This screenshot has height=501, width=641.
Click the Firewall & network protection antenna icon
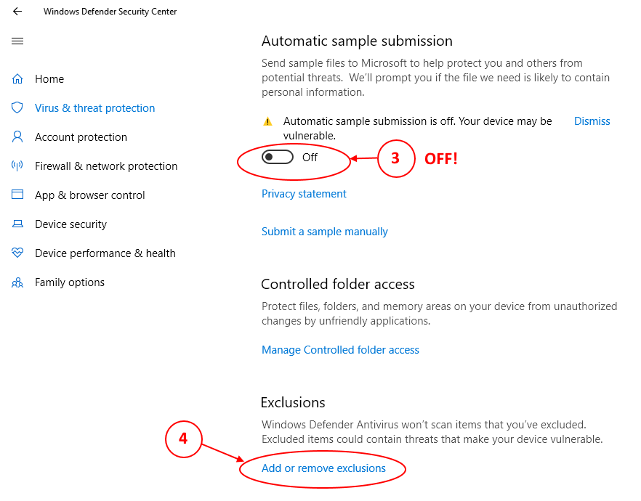point(17,166)
